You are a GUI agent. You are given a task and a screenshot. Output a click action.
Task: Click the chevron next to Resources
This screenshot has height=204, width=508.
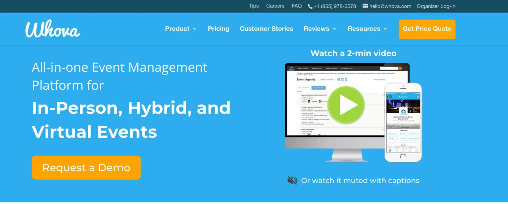tap(385, 29)
